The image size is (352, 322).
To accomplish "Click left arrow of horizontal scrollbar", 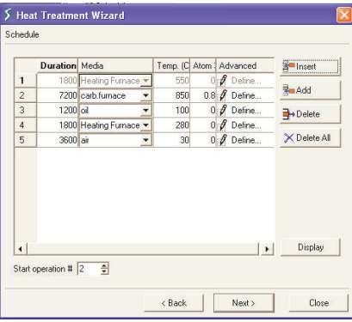I will 21,249.
